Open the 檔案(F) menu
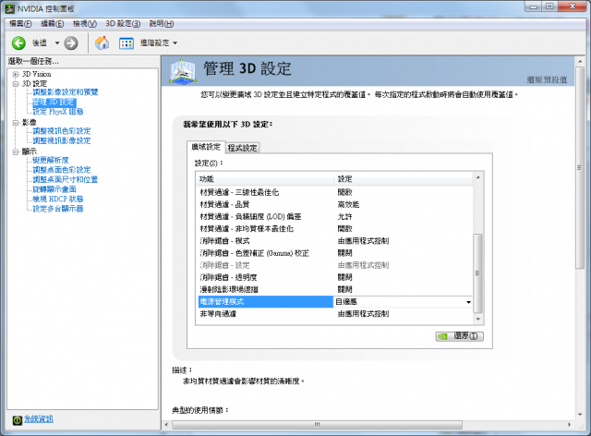 point(20,24)
